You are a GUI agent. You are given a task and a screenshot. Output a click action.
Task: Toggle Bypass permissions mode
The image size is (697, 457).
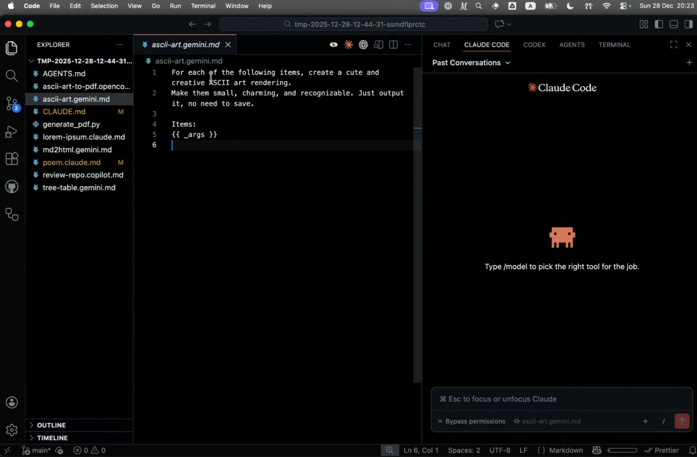[471, 421]
